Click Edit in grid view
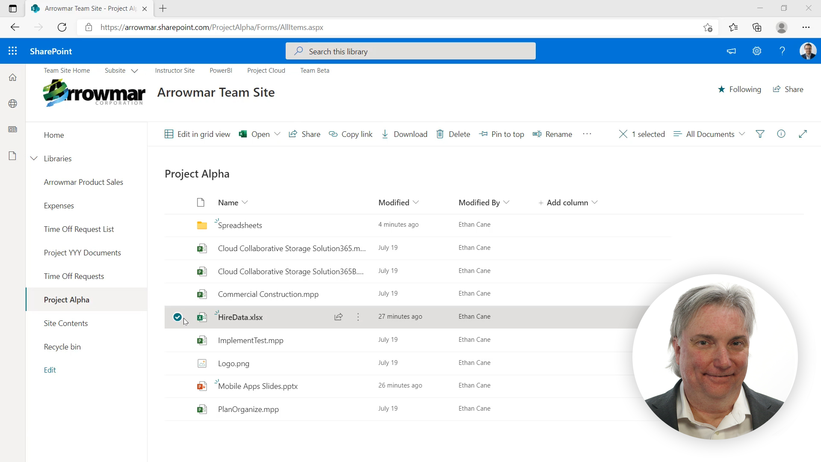 tap(197, 134)
